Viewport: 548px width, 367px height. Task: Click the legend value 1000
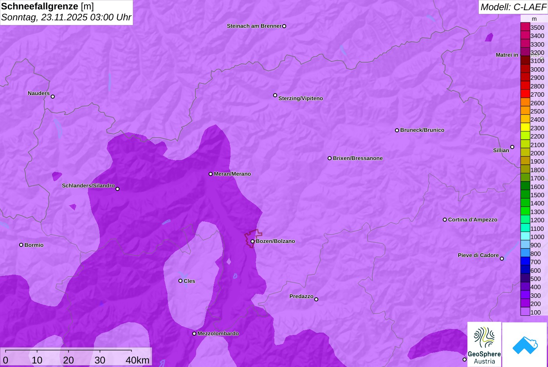pyautogui.click(x=537, y=237)
